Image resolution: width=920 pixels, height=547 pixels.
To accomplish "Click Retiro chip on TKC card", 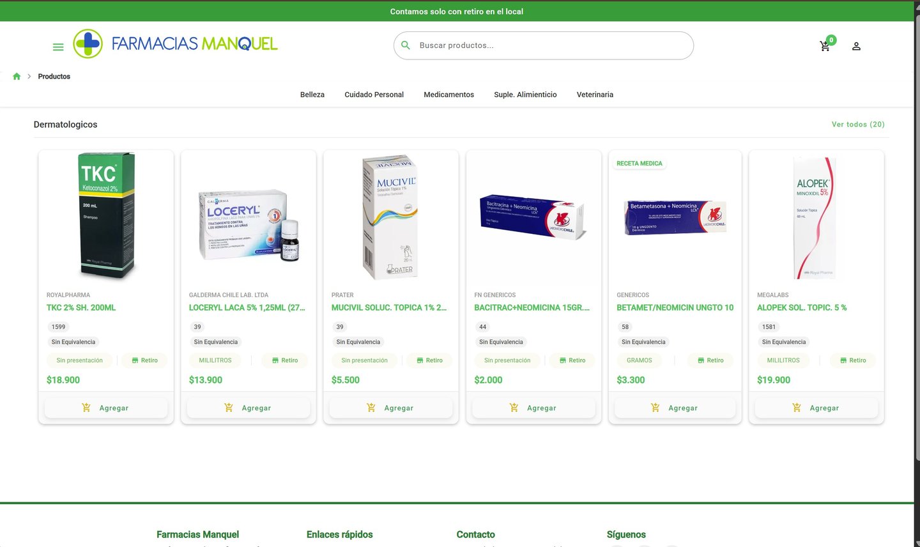I will (x=145, y=360).
